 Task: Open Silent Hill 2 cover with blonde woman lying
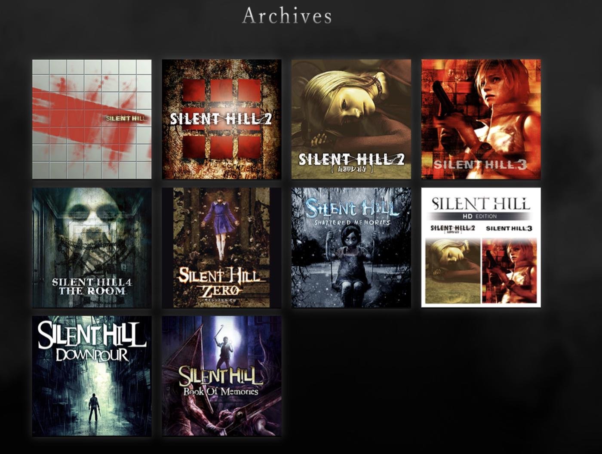click(x=351, y=119)
